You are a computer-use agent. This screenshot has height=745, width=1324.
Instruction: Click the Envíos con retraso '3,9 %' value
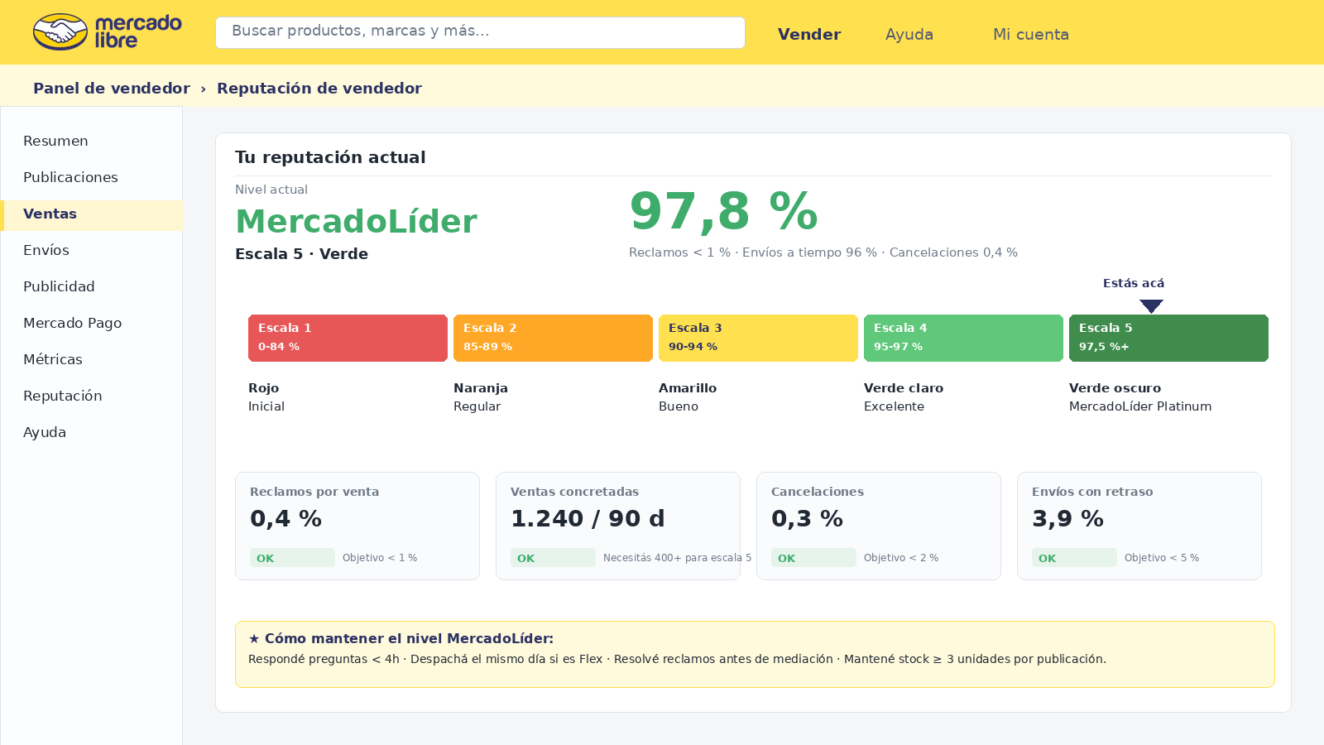pos(1067,519)
